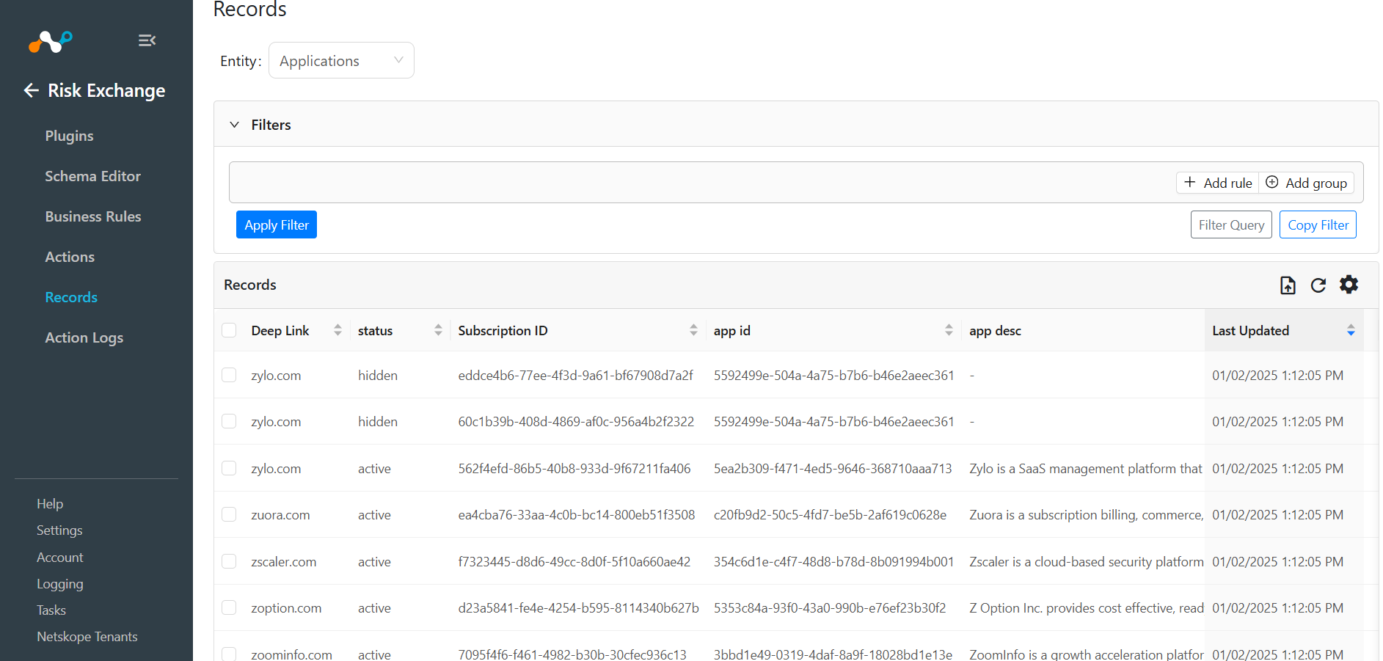The width and height of the screenshot is (1383, 661).
Task: Click Z Option Inc. description cell
Action: point(1087,608)
